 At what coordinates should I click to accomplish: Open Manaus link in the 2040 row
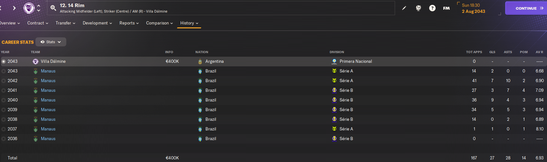(x=48, y=100)
